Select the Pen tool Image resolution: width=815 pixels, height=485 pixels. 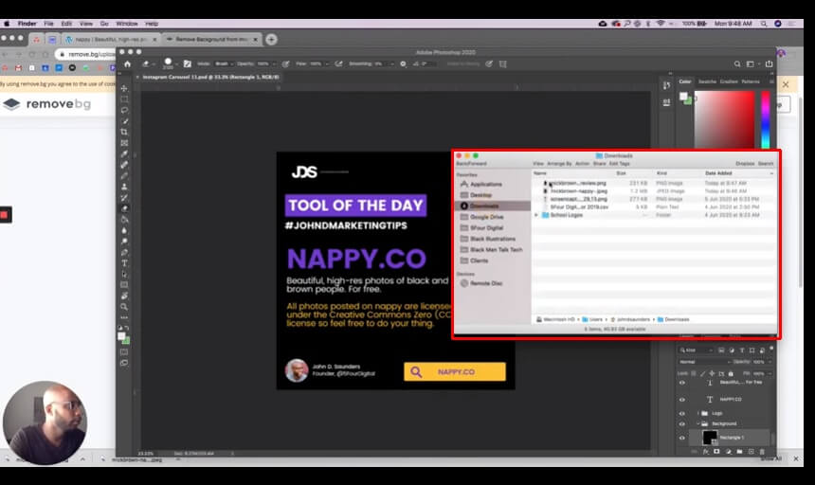click(x=124, y=252)
